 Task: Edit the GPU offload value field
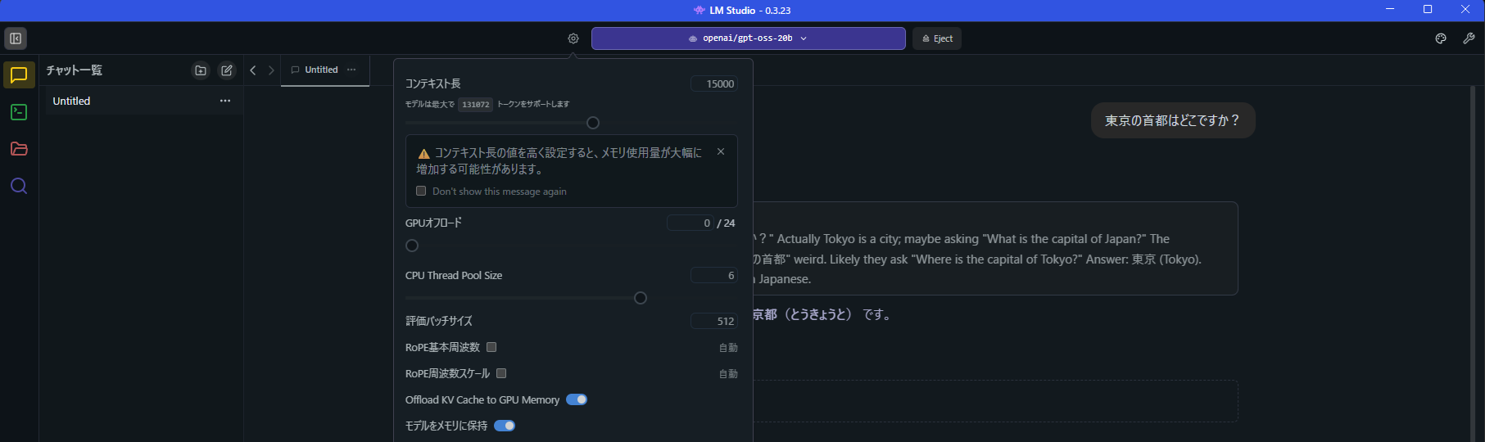point(690,223)
